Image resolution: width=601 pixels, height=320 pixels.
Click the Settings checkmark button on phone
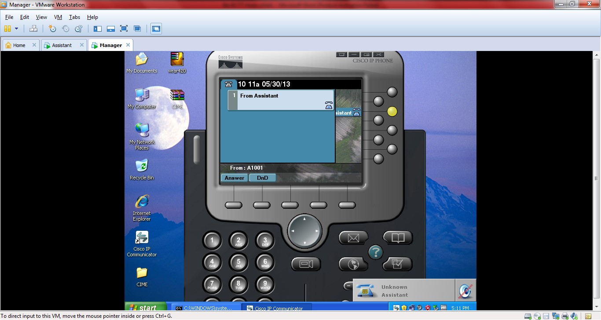[x=397, y=264]
